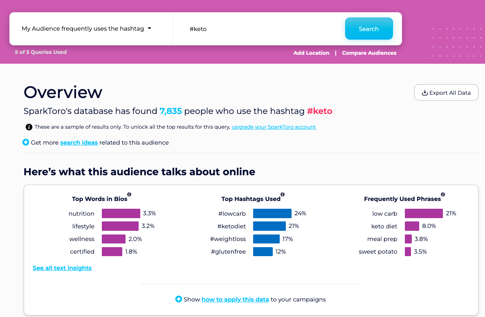The width and height of the screenshot is (485, 317).
Task: Open the audience query type dropdown
Action: tap(87, 29)
